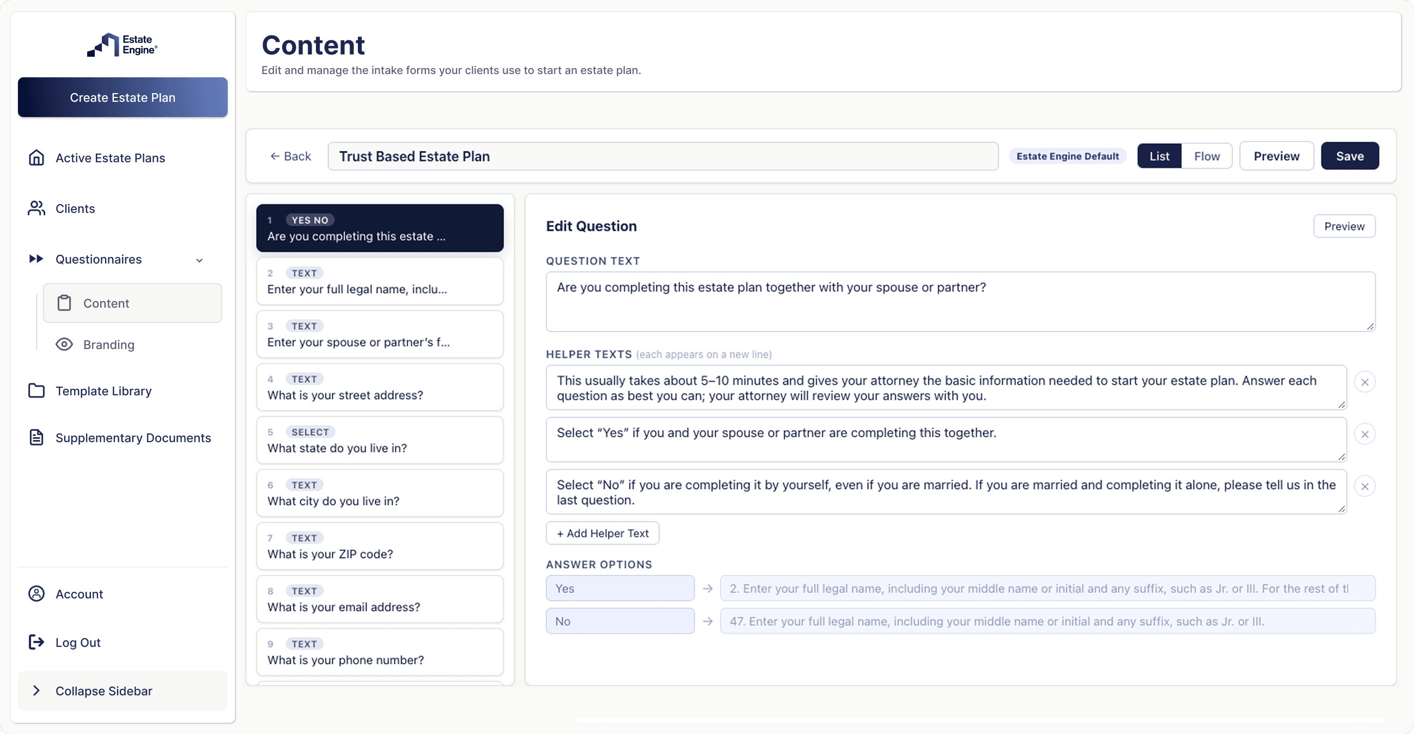
Task: Click the Estate Engine Default badge
Action: point(1067,156)
